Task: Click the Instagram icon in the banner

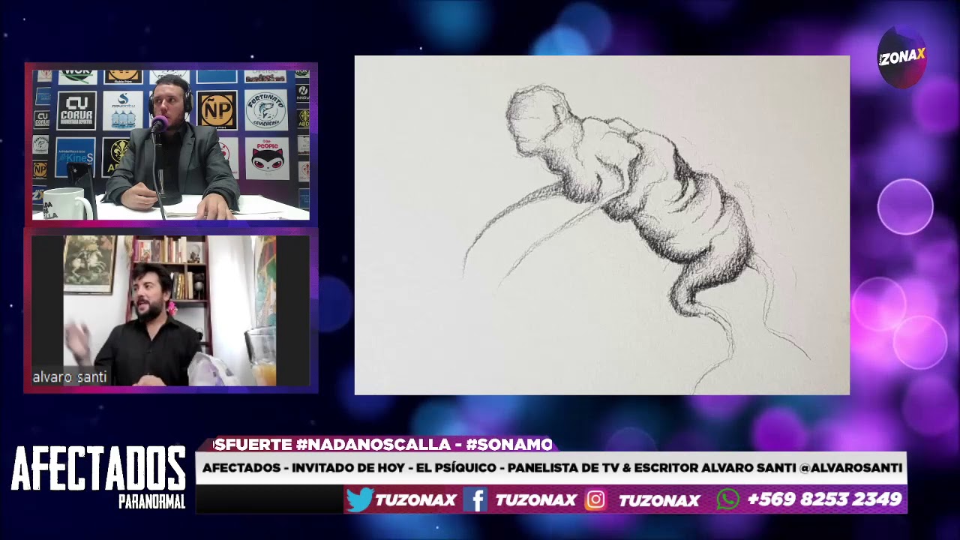Action: pyautogui.click(x=595, y=499)
